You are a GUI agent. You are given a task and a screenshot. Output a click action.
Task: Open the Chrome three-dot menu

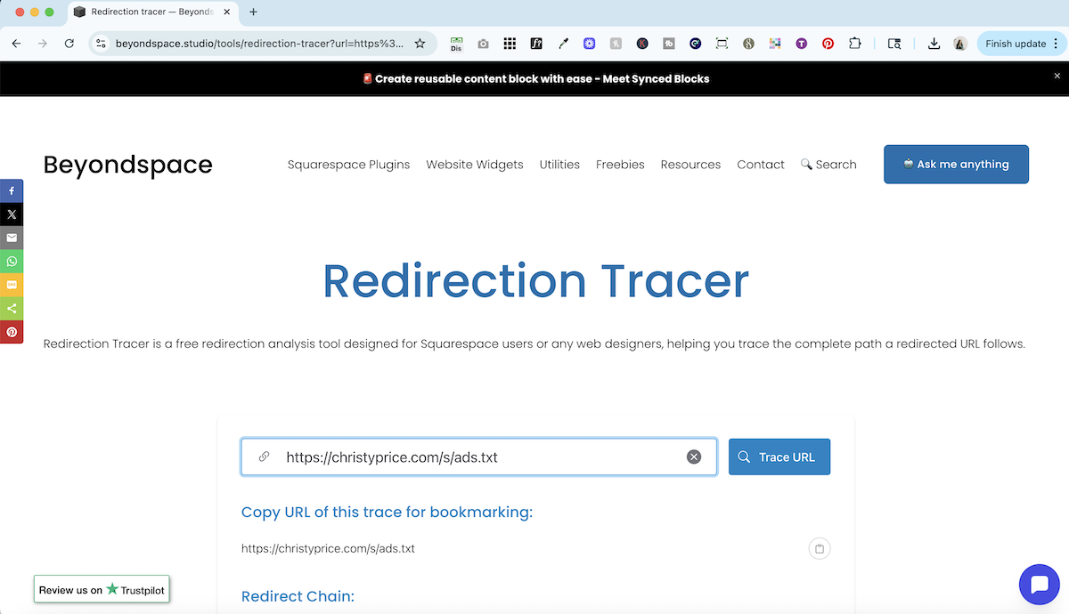1056,43
